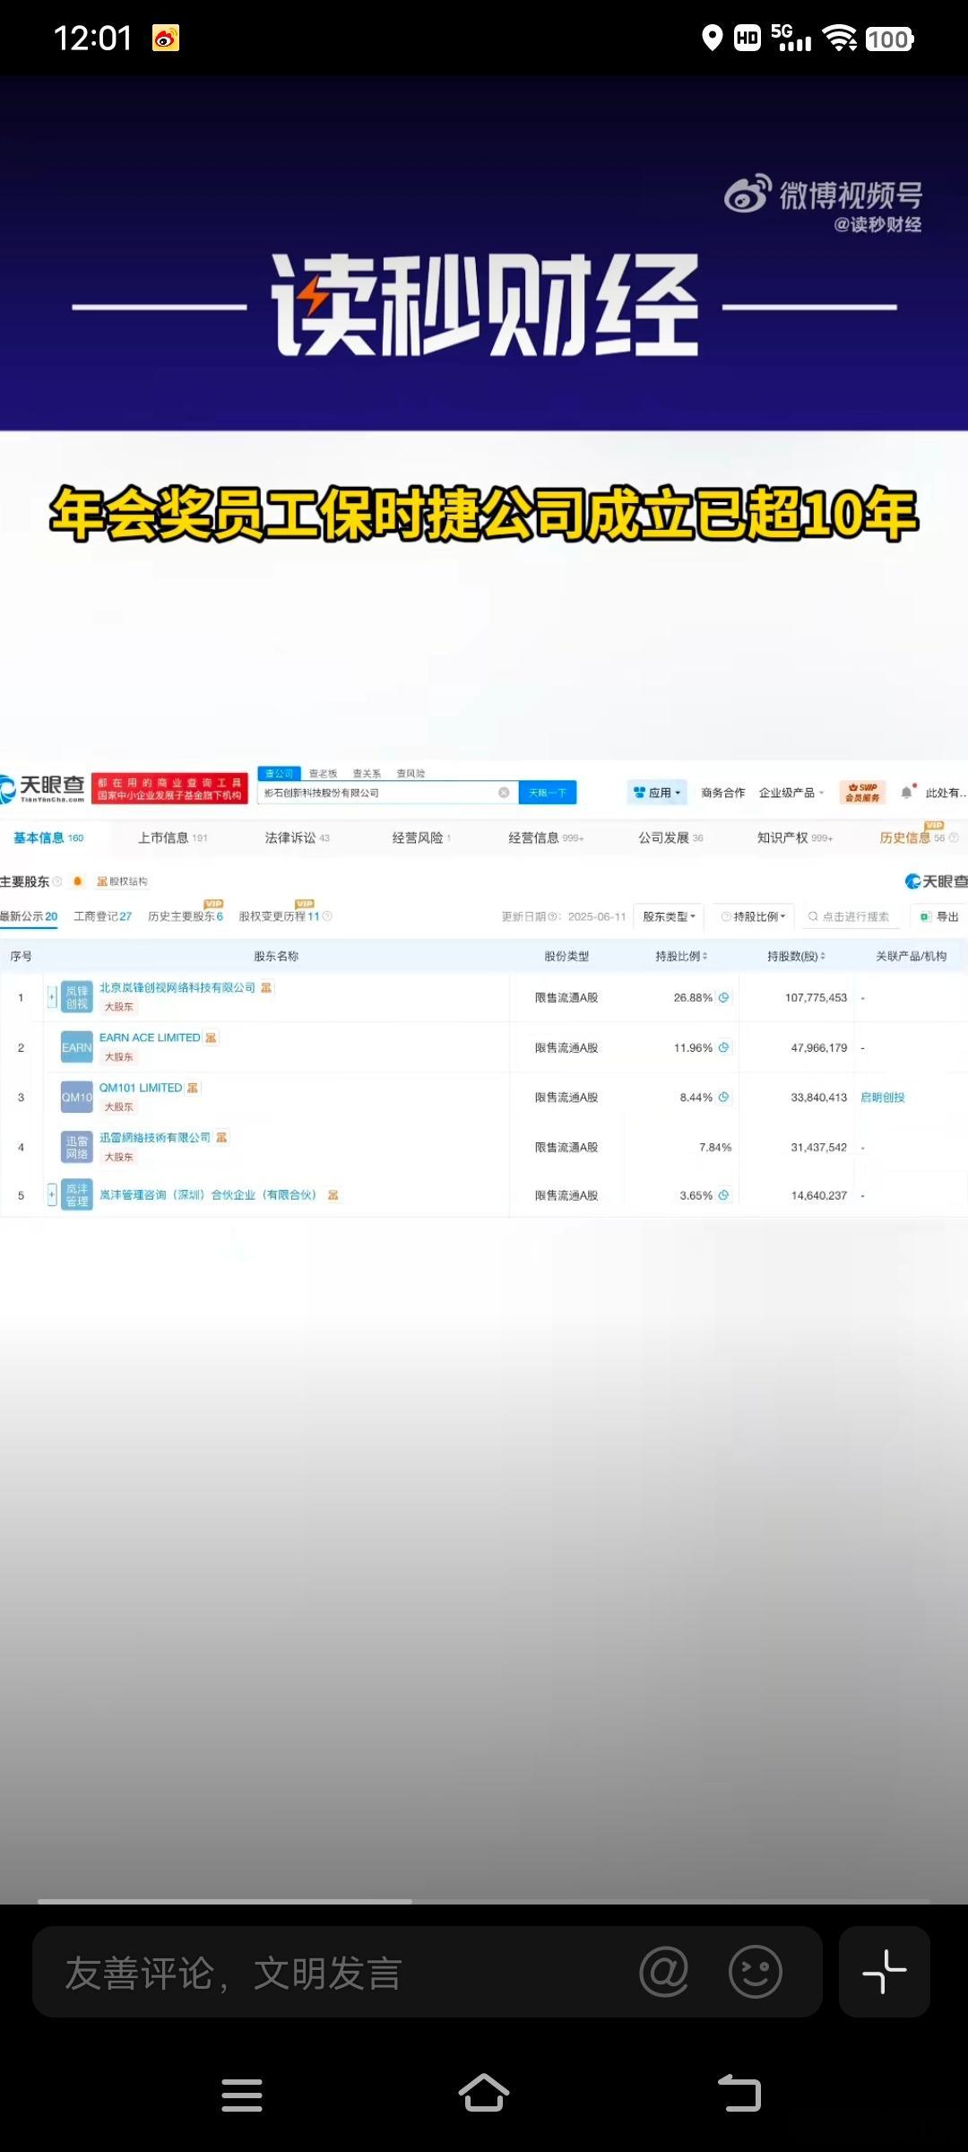Open the 应用 dropdown menu
Screen dimensions: 968x2152
657,793
